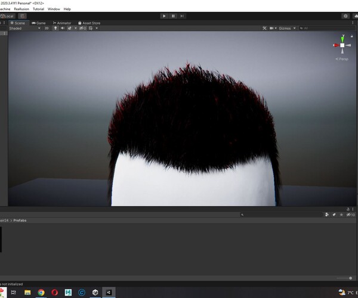This screenshot has height=298, width=358.
Task: Toggle Project panel lock icon
Action: coord(348,209)
